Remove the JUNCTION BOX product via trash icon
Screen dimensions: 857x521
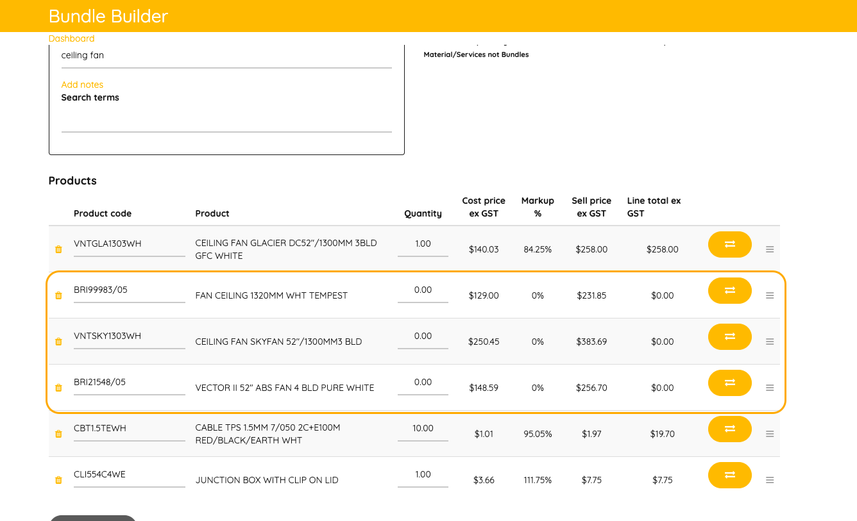tap(58, 480)
